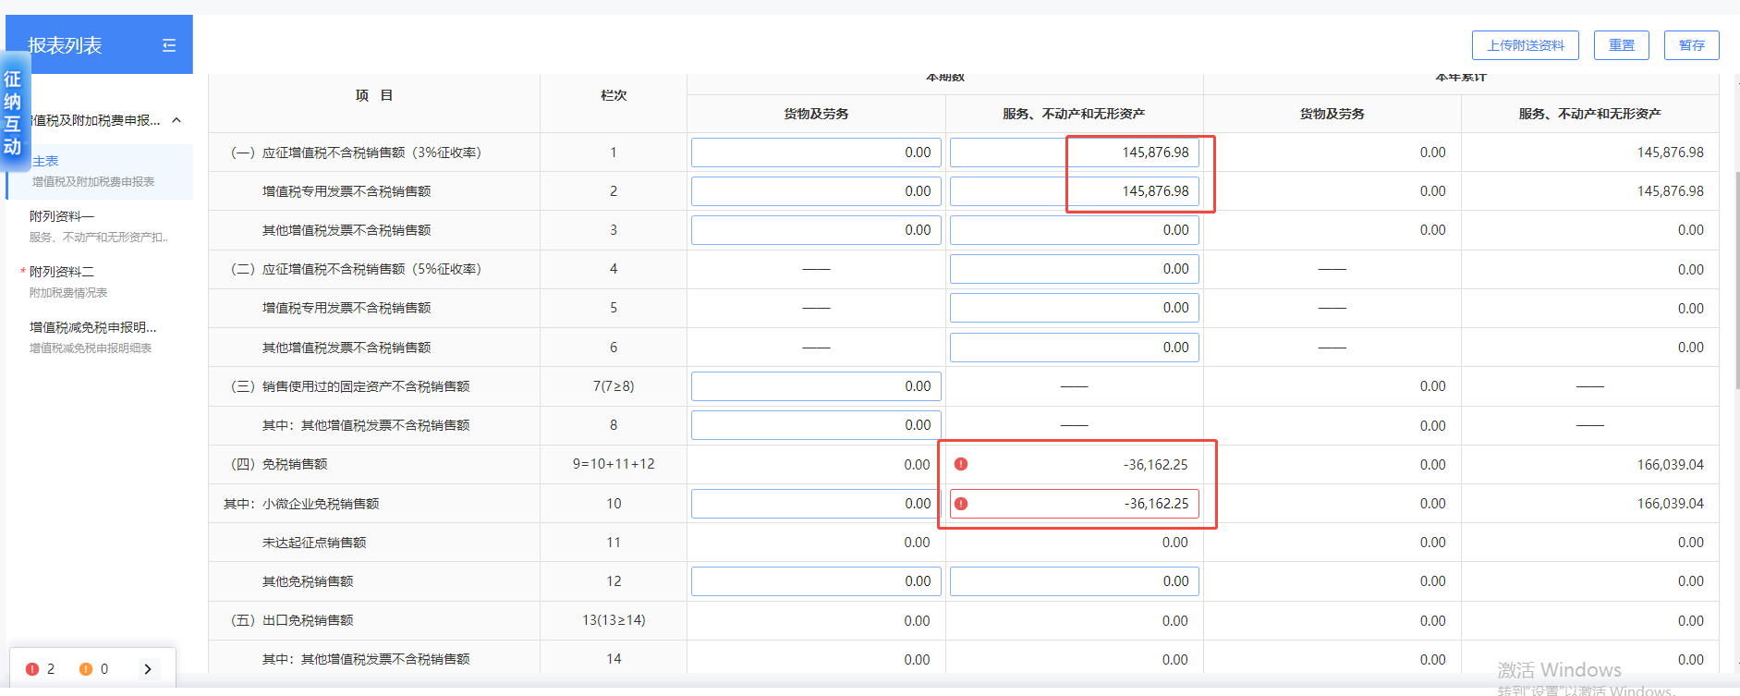This screenshot has height=696, width=1740.
Task: Collapse the 增值税及附加税费申报 tree group
Action: [176, 120]
